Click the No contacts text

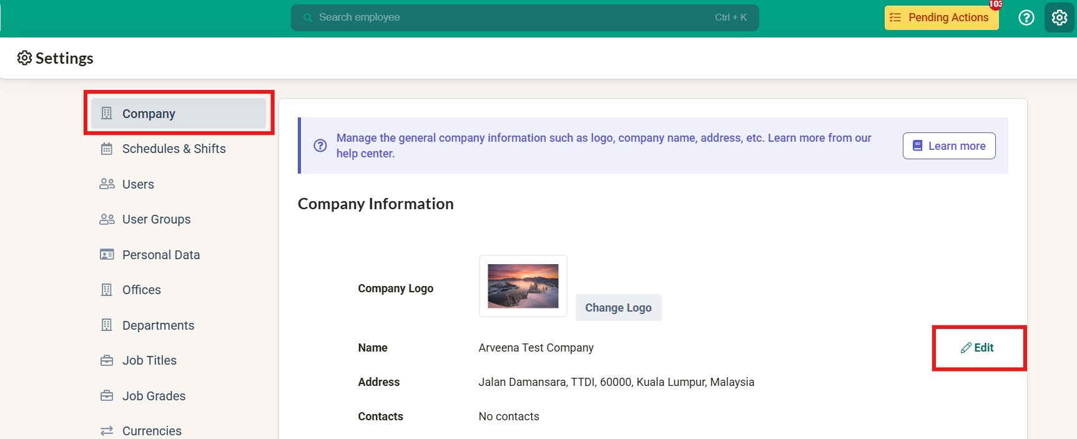click(509, 417)
